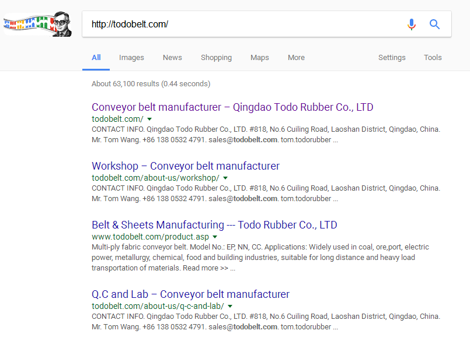The width and height of the screenshot is (470, 341).
Task: Click the 'About 63,100 results' stats text
Action: (x=151, y=83)
